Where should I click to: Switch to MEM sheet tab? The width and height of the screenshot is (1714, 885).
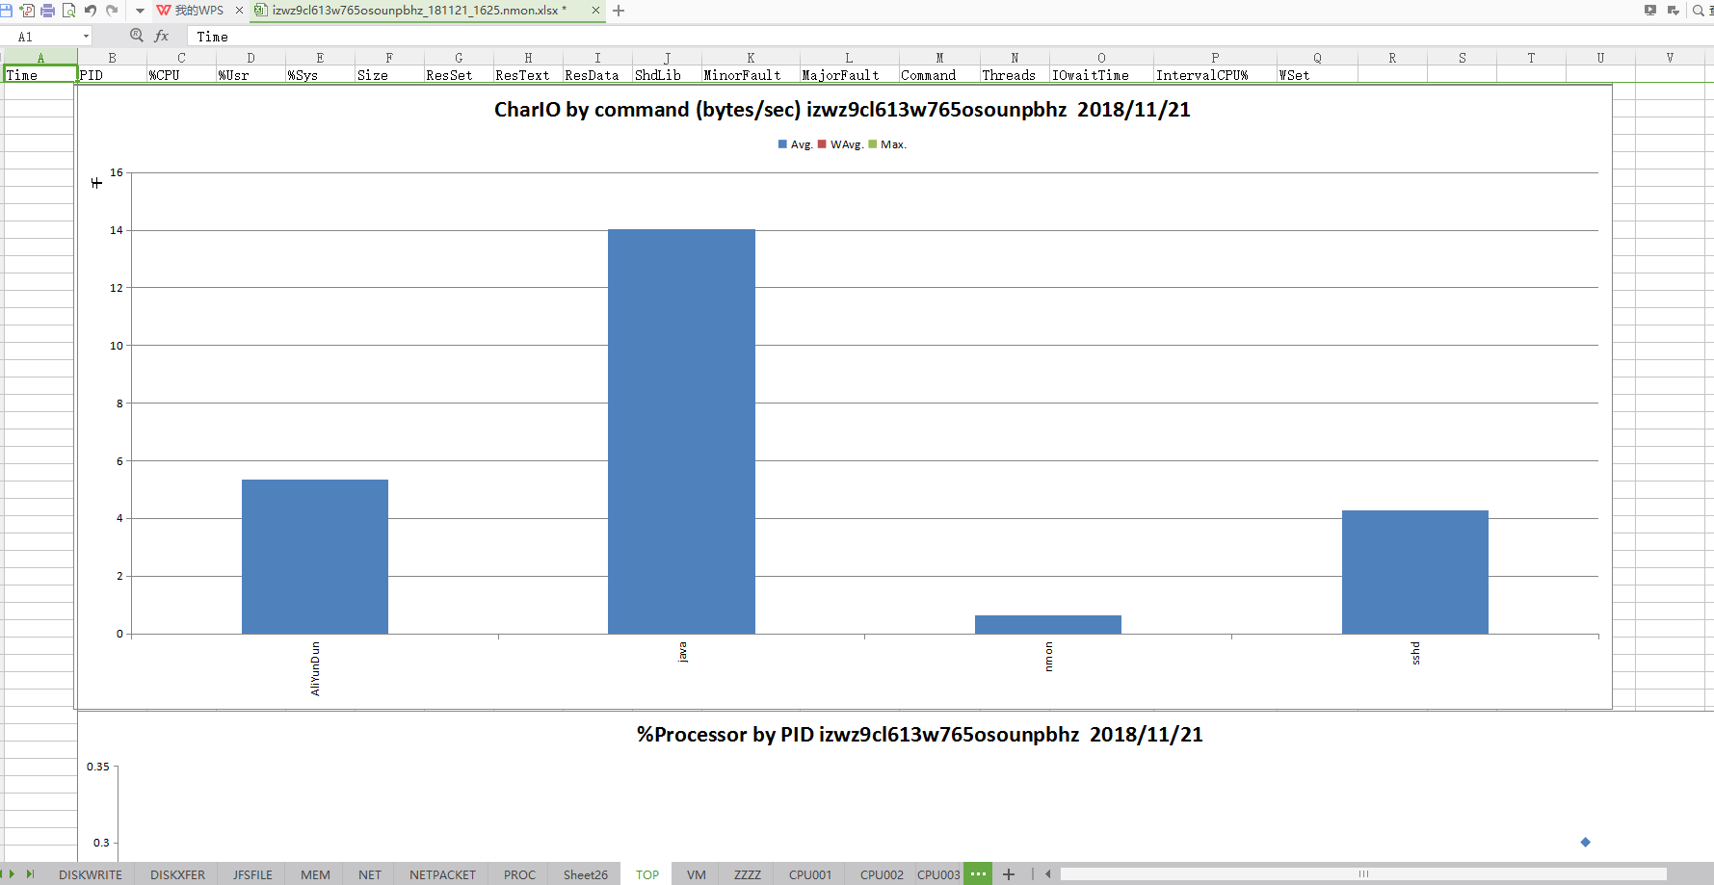tap(315, 874)
